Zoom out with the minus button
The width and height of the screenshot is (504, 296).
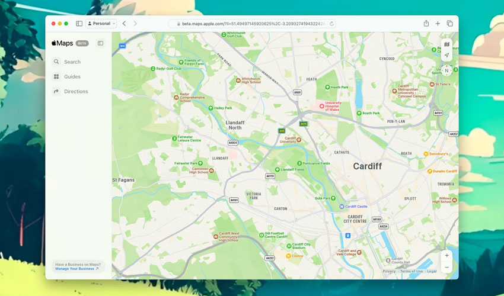point(446,268)
